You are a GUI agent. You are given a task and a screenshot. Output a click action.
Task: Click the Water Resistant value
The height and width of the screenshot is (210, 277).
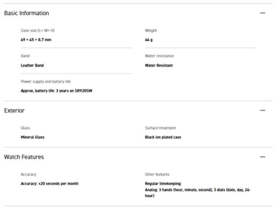click(159, 65)
